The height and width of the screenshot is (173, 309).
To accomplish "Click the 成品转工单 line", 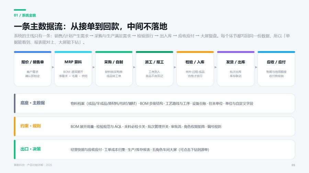I will coord(114,76).
